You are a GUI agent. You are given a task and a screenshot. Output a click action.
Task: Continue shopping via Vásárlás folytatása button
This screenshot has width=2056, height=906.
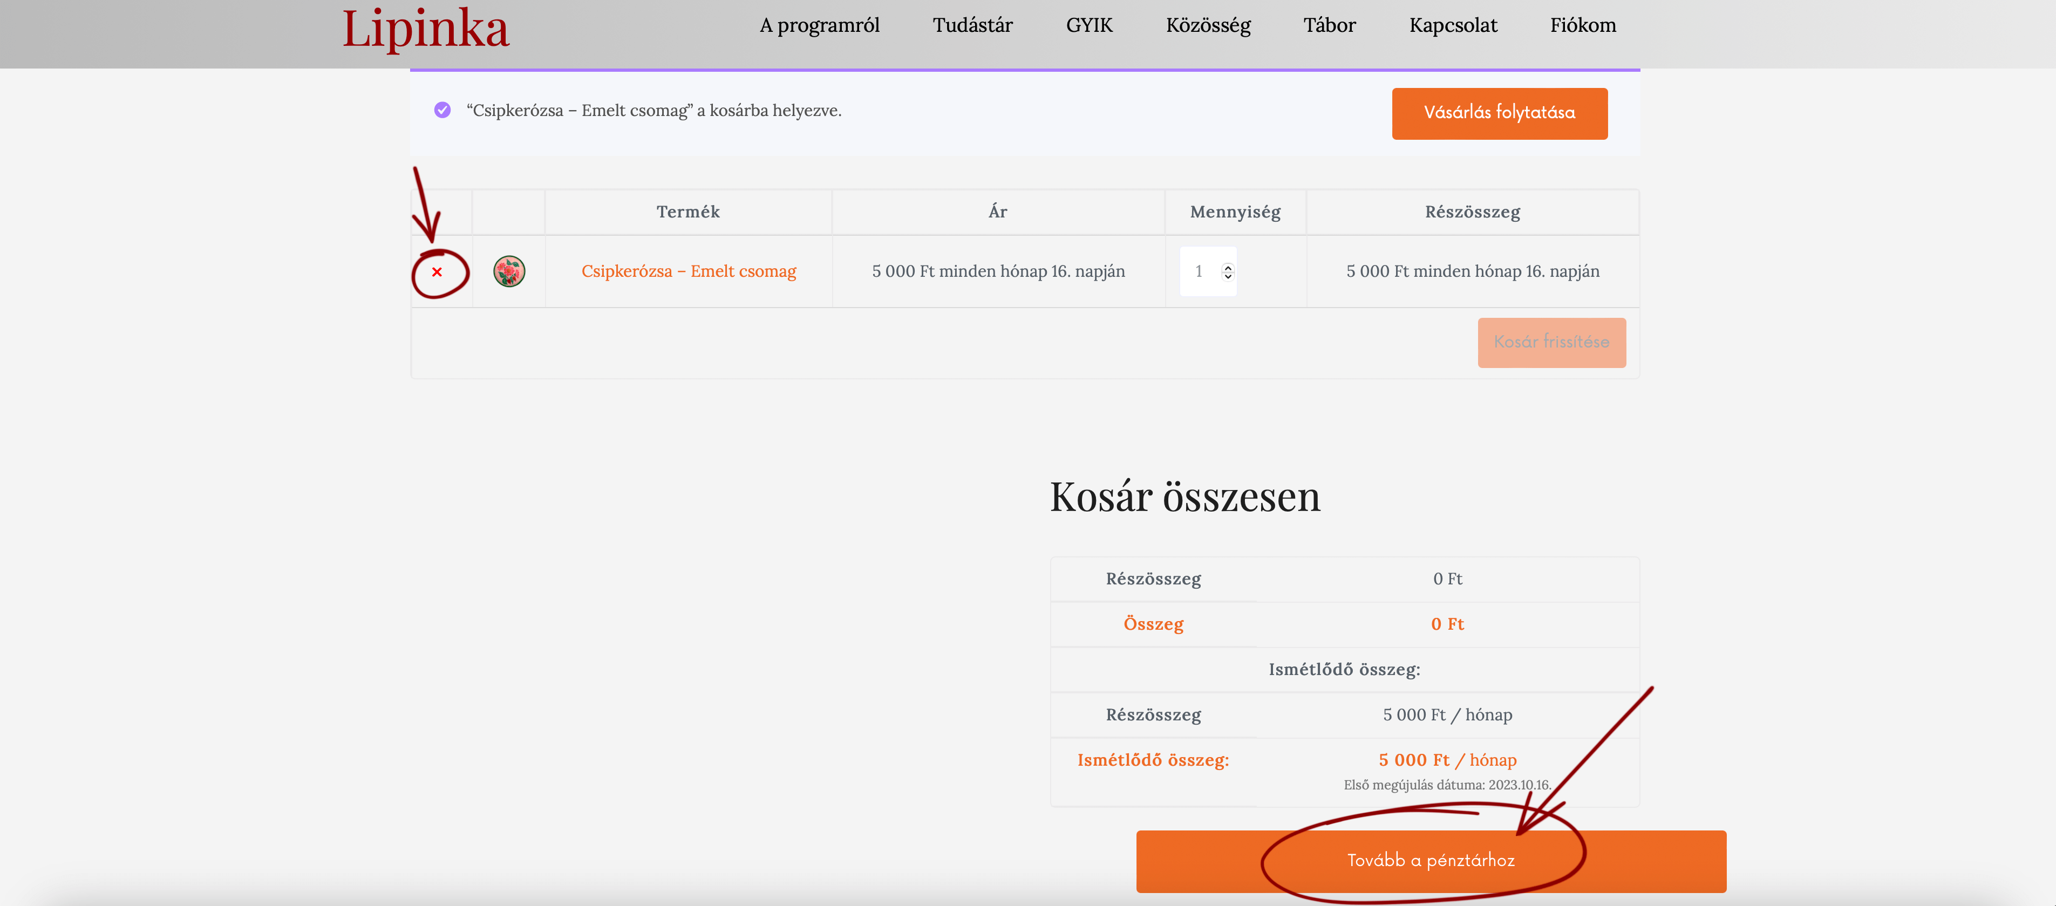1499,113
